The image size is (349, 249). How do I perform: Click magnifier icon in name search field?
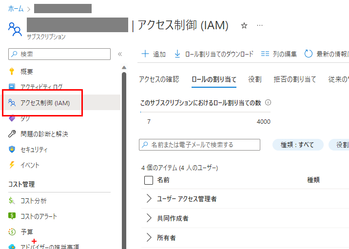[x=145, y=145]
